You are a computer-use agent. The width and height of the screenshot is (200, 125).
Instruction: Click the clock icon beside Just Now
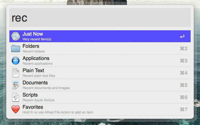[16, 36]
